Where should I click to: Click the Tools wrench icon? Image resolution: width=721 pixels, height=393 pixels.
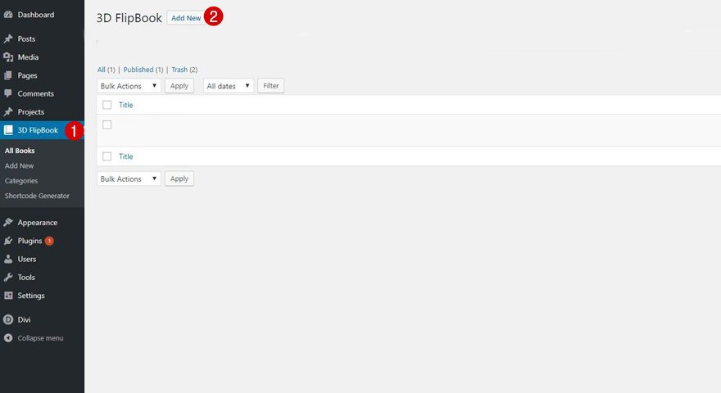pyautogui.click(x=8, y=278)
